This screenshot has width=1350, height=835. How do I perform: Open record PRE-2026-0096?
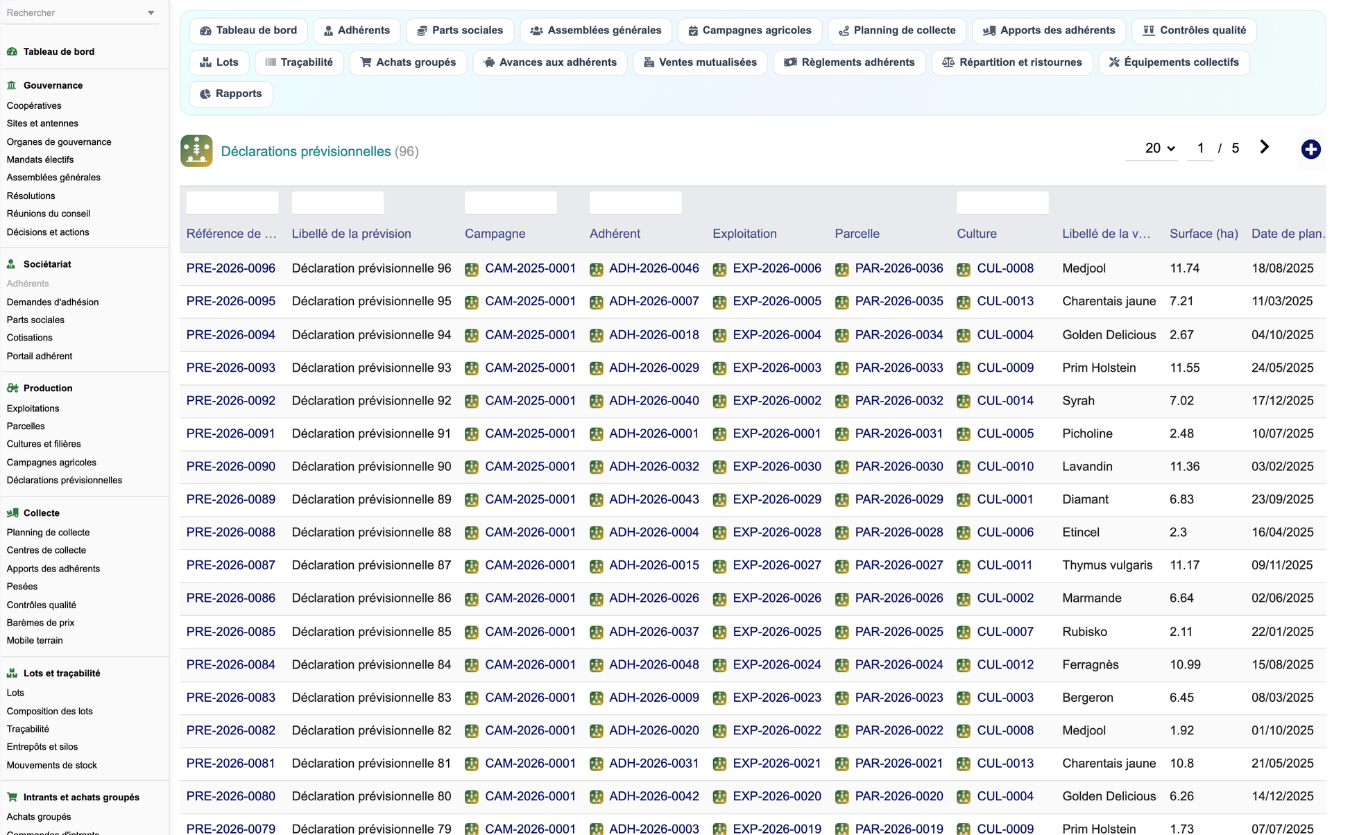[230, 268]
